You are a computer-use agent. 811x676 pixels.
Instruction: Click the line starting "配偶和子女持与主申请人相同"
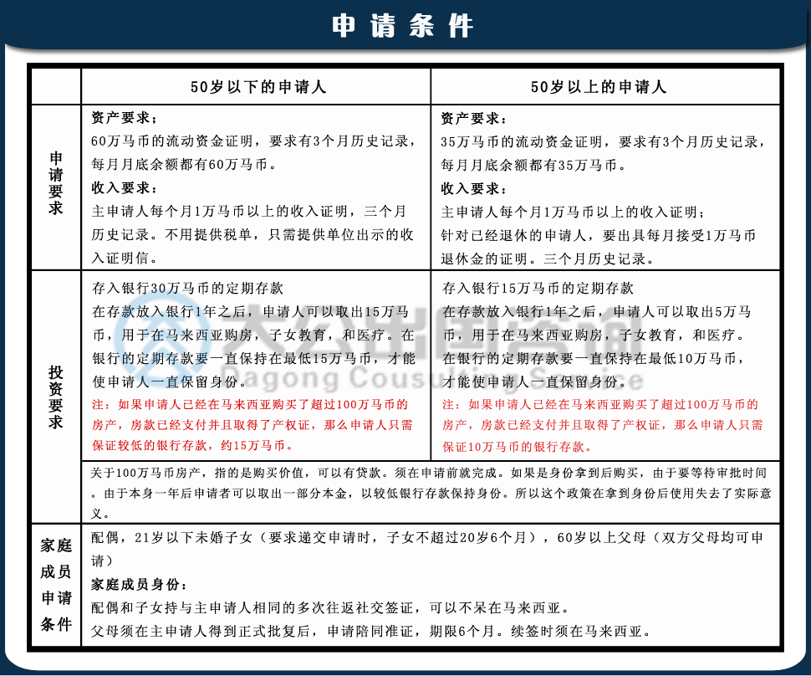(331, 607)
